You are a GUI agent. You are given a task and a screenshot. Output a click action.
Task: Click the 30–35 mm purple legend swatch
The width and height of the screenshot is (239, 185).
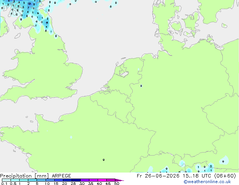pos(84,180)
